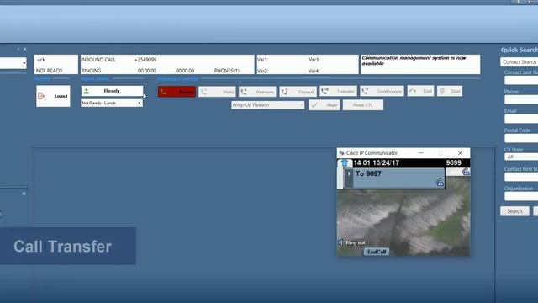Screen dimensions: 538x303
Task: Click the Search button in Quick Search
Action: click(514, 211)
